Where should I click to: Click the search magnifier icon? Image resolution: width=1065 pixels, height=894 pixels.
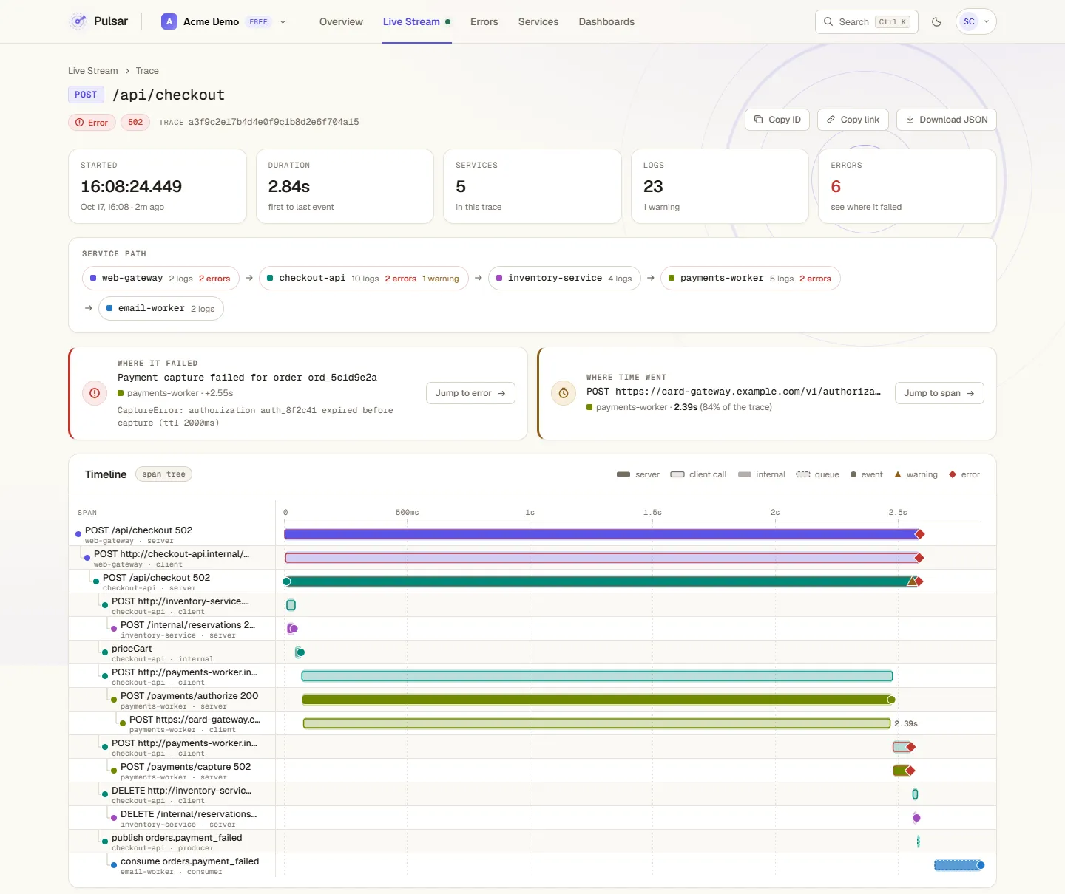click(828, 21)
